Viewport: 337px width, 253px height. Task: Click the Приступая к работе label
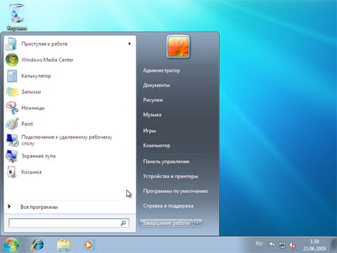(x=44, y=44)
